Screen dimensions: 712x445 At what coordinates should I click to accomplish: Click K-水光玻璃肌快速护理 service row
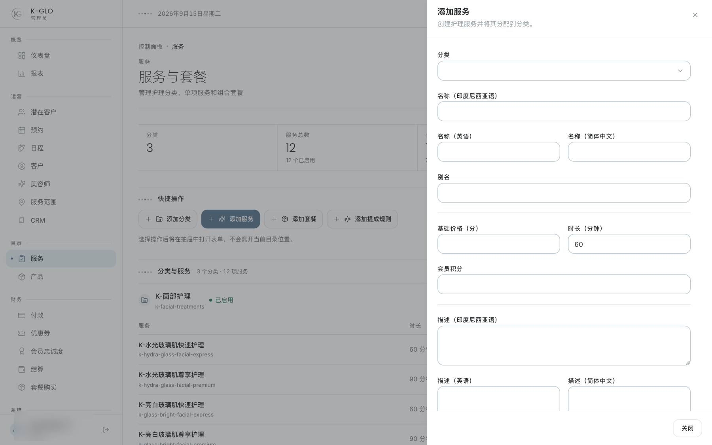[x=283, y=350]
